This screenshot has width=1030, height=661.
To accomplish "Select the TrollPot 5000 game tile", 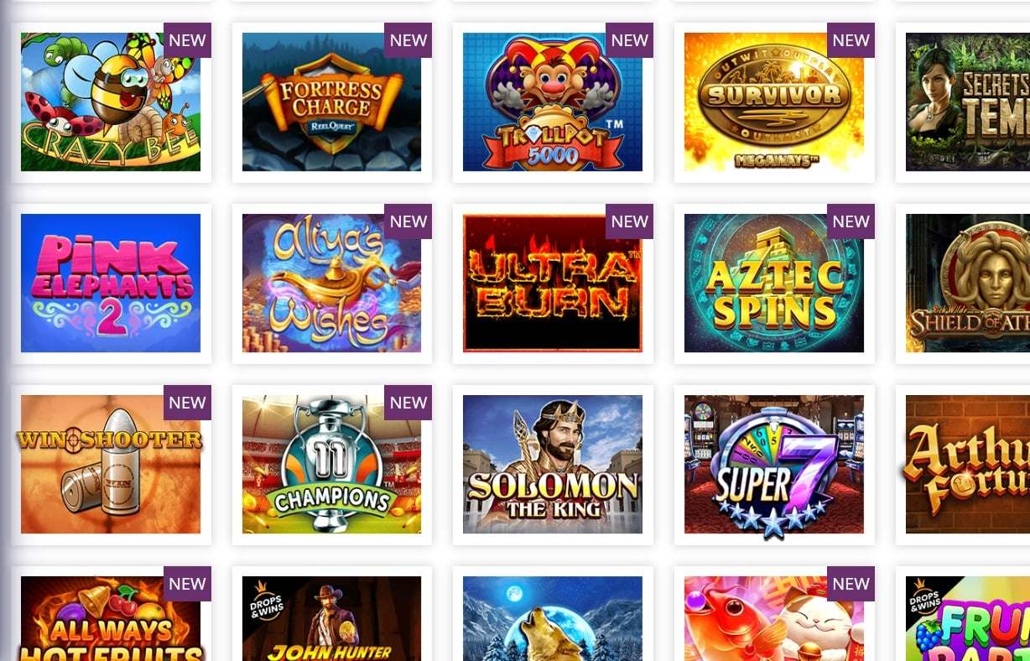I will tap(553, 102).
